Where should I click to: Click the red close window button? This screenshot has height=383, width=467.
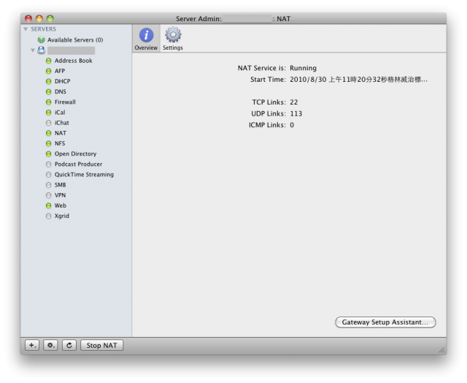pos(28,18)
